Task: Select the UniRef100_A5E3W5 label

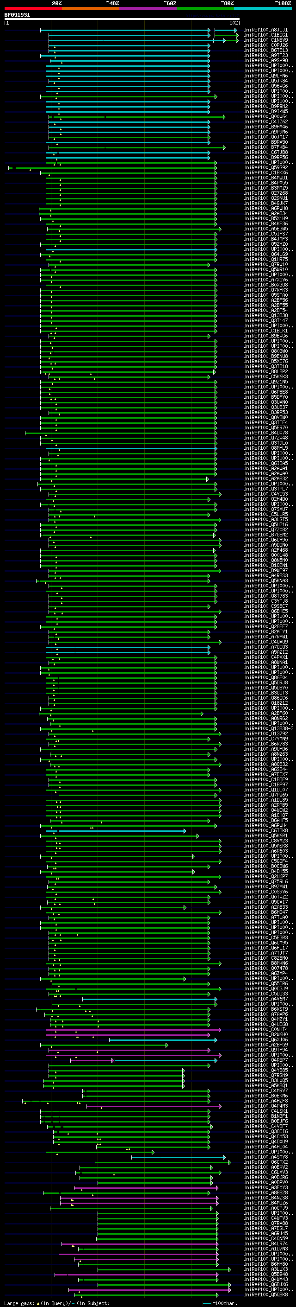Action: tap(265, 229)
